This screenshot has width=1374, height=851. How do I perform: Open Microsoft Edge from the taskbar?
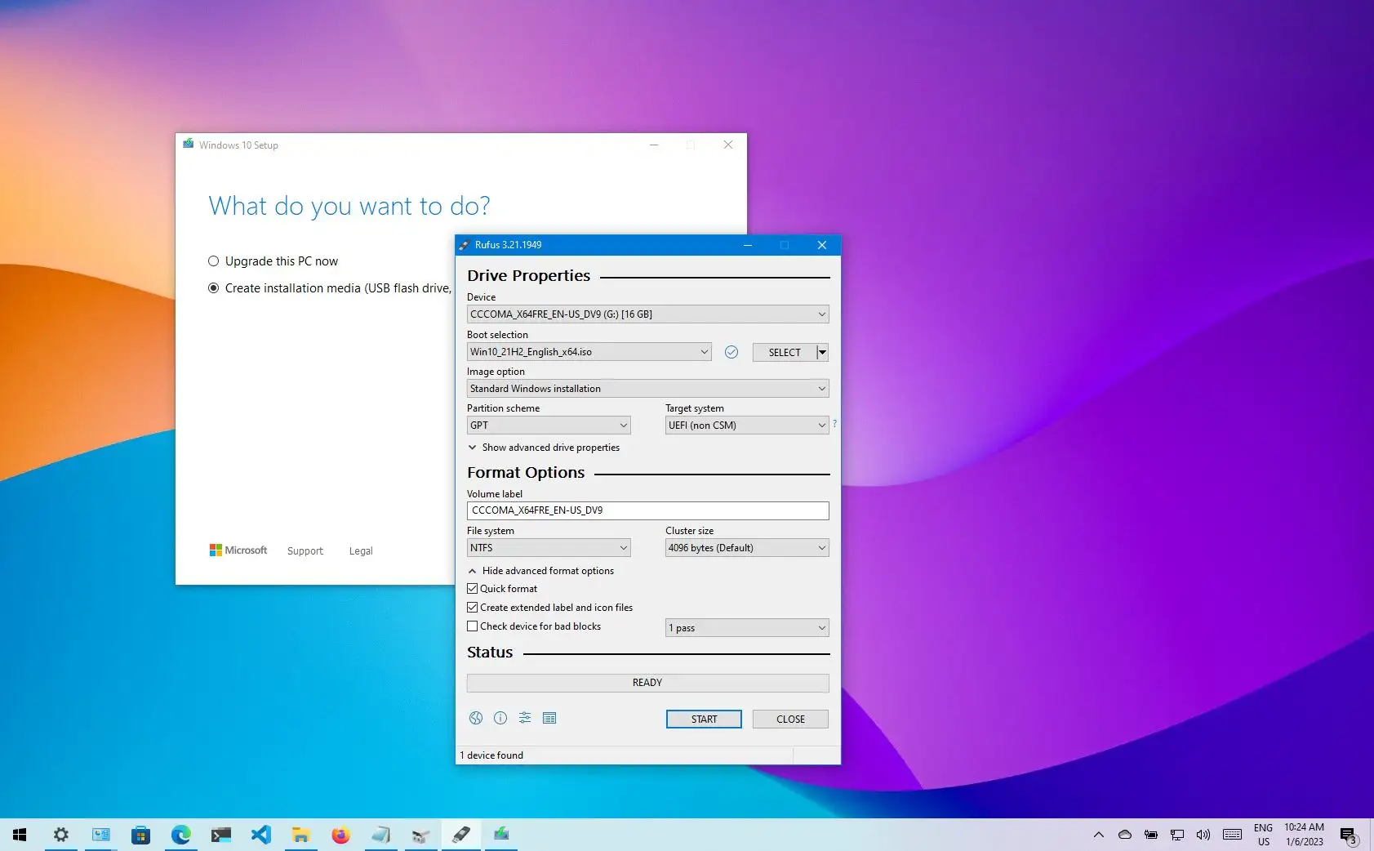181,835
